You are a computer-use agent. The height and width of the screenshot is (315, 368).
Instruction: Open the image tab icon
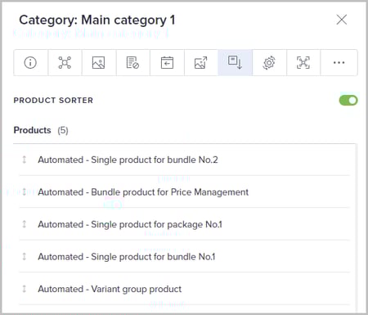coord(99,62)
